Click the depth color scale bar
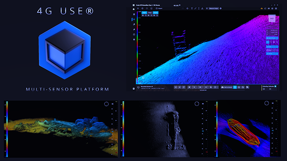Image resolution: width=287 pixels, height=161 pixels. (x=137, y=47)
